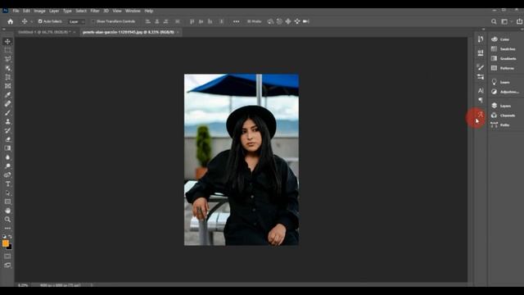Select the Rectangular Marquee tool

coord(7,50)
